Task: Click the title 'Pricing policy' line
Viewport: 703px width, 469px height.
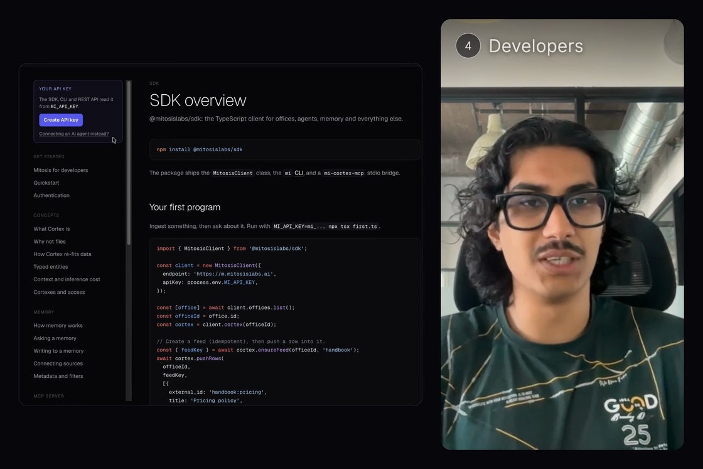Action: (205, 401)
